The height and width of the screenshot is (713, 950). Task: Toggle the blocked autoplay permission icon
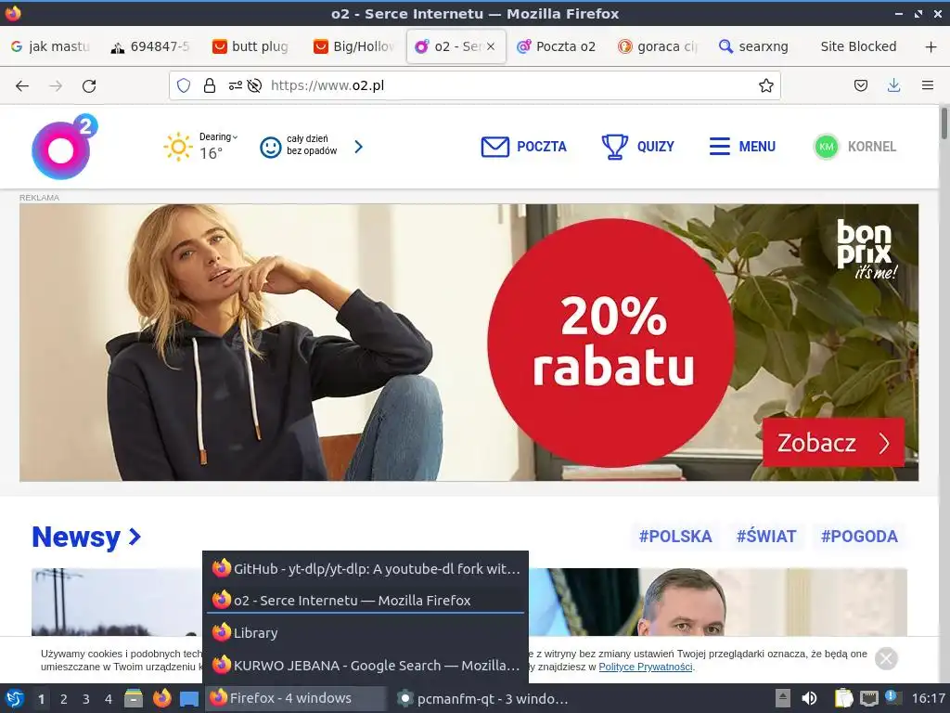pyautogui.click(x=254, y=85)
